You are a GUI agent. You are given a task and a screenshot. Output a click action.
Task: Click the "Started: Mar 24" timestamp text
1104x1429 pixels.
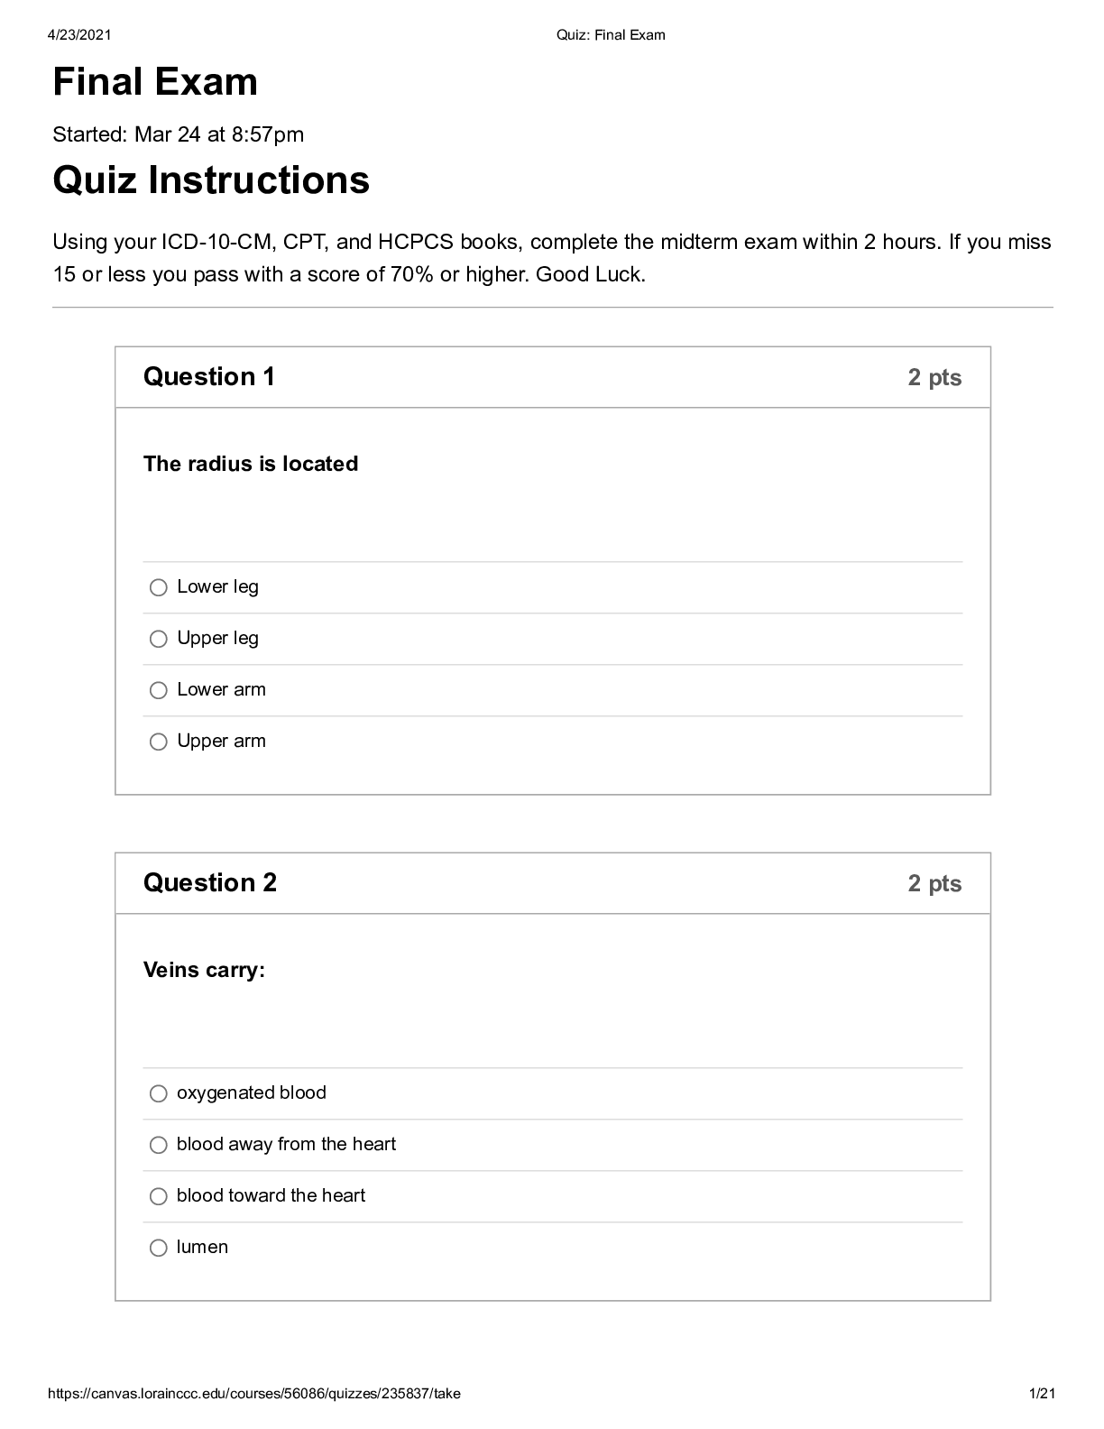pos(178,135)
